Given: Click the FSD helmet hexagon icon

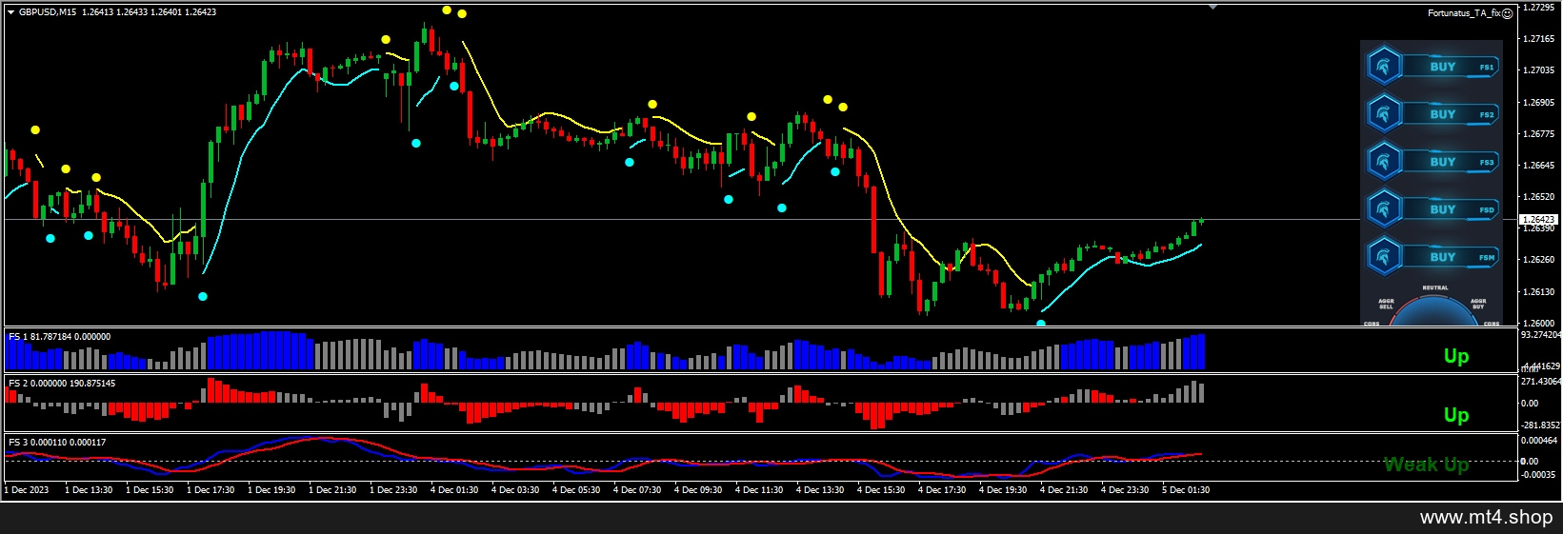Looking at the screenshot, I should pyautogui.click(x=1384, y=209).
